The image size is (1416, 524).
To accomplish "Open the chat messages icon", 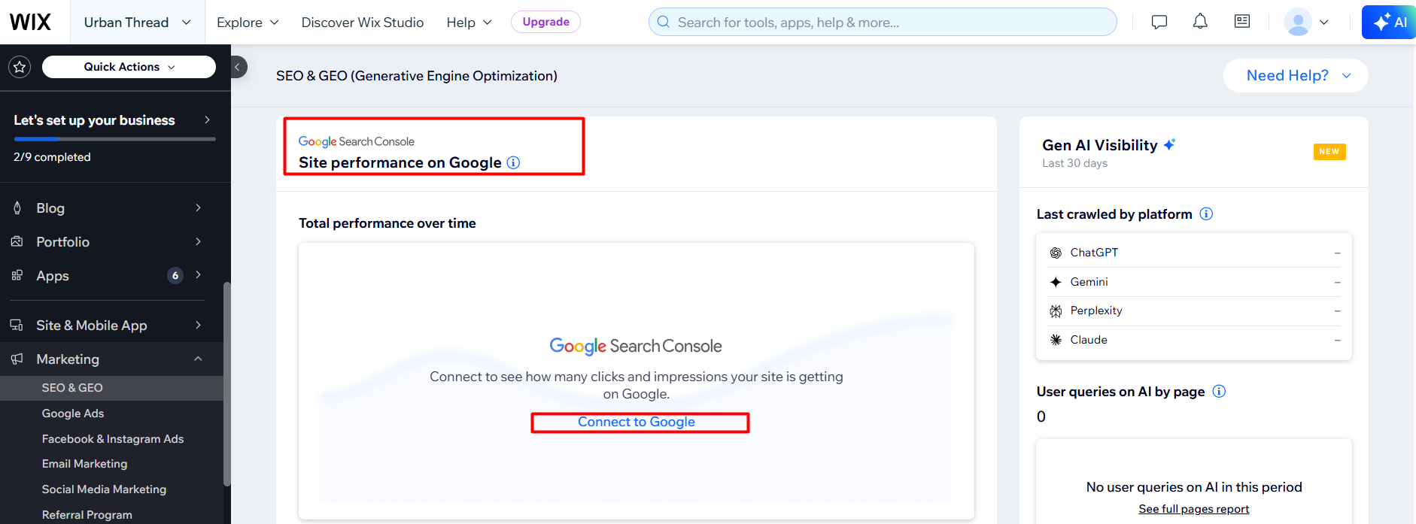I will [1159, 22].
